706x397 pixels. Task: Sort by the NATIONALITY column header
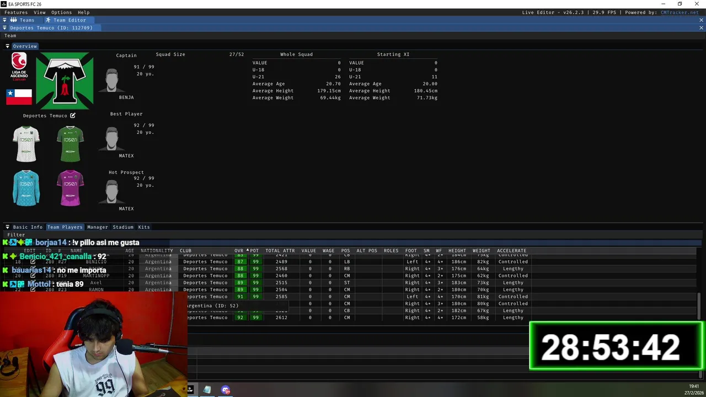click(x=157, y=251)
